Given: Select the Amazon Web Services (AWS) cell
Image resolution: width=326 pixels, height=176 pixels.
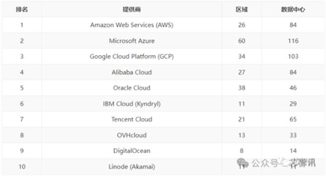Looking at the screenshot, I should point(132,25).
